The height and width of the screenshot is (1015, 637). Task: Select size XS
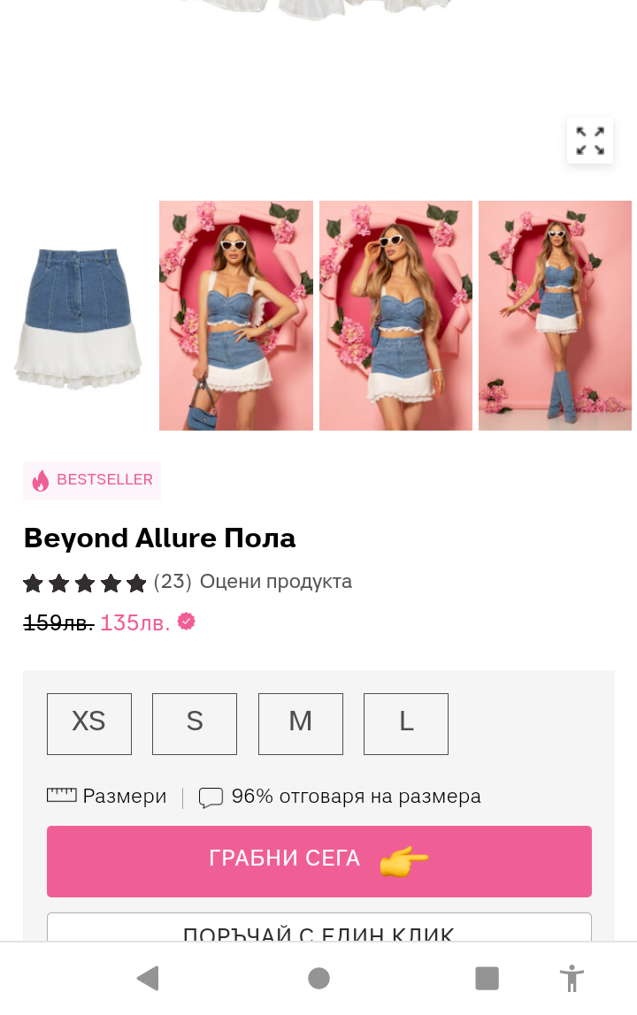point(89,723)
